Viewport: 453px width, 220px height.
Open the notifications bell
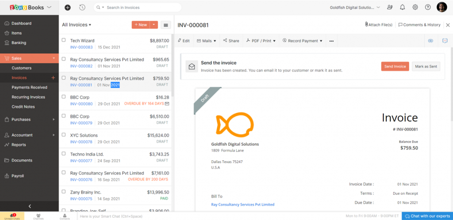click(x=403, y=8)
